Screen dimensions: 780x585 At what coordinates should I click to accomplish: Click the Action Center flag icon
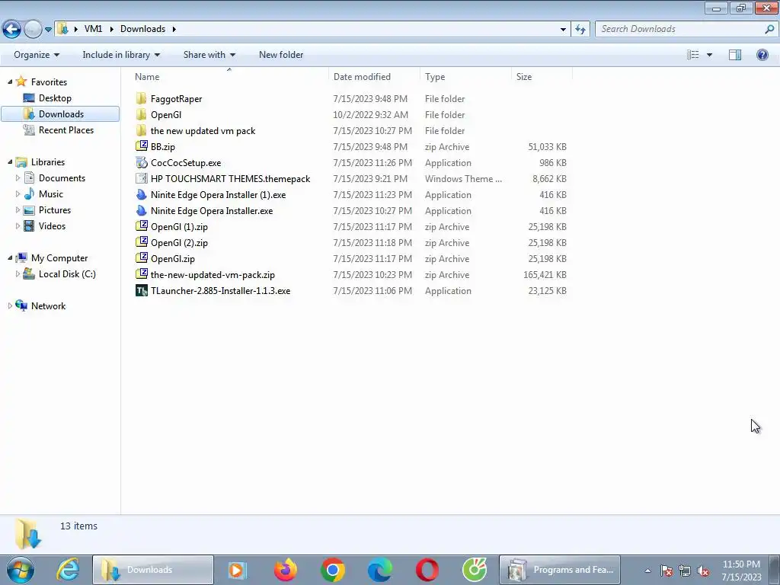tap(667, 571)
